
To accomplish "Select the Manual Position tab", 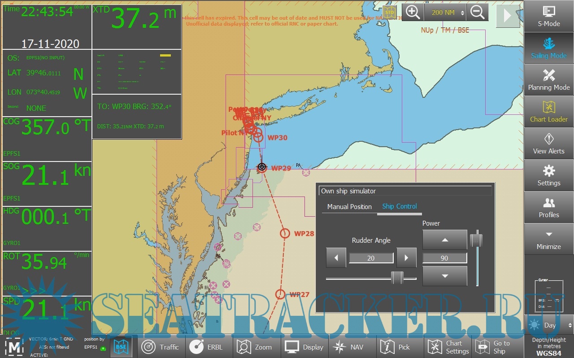I will [349, 207].
